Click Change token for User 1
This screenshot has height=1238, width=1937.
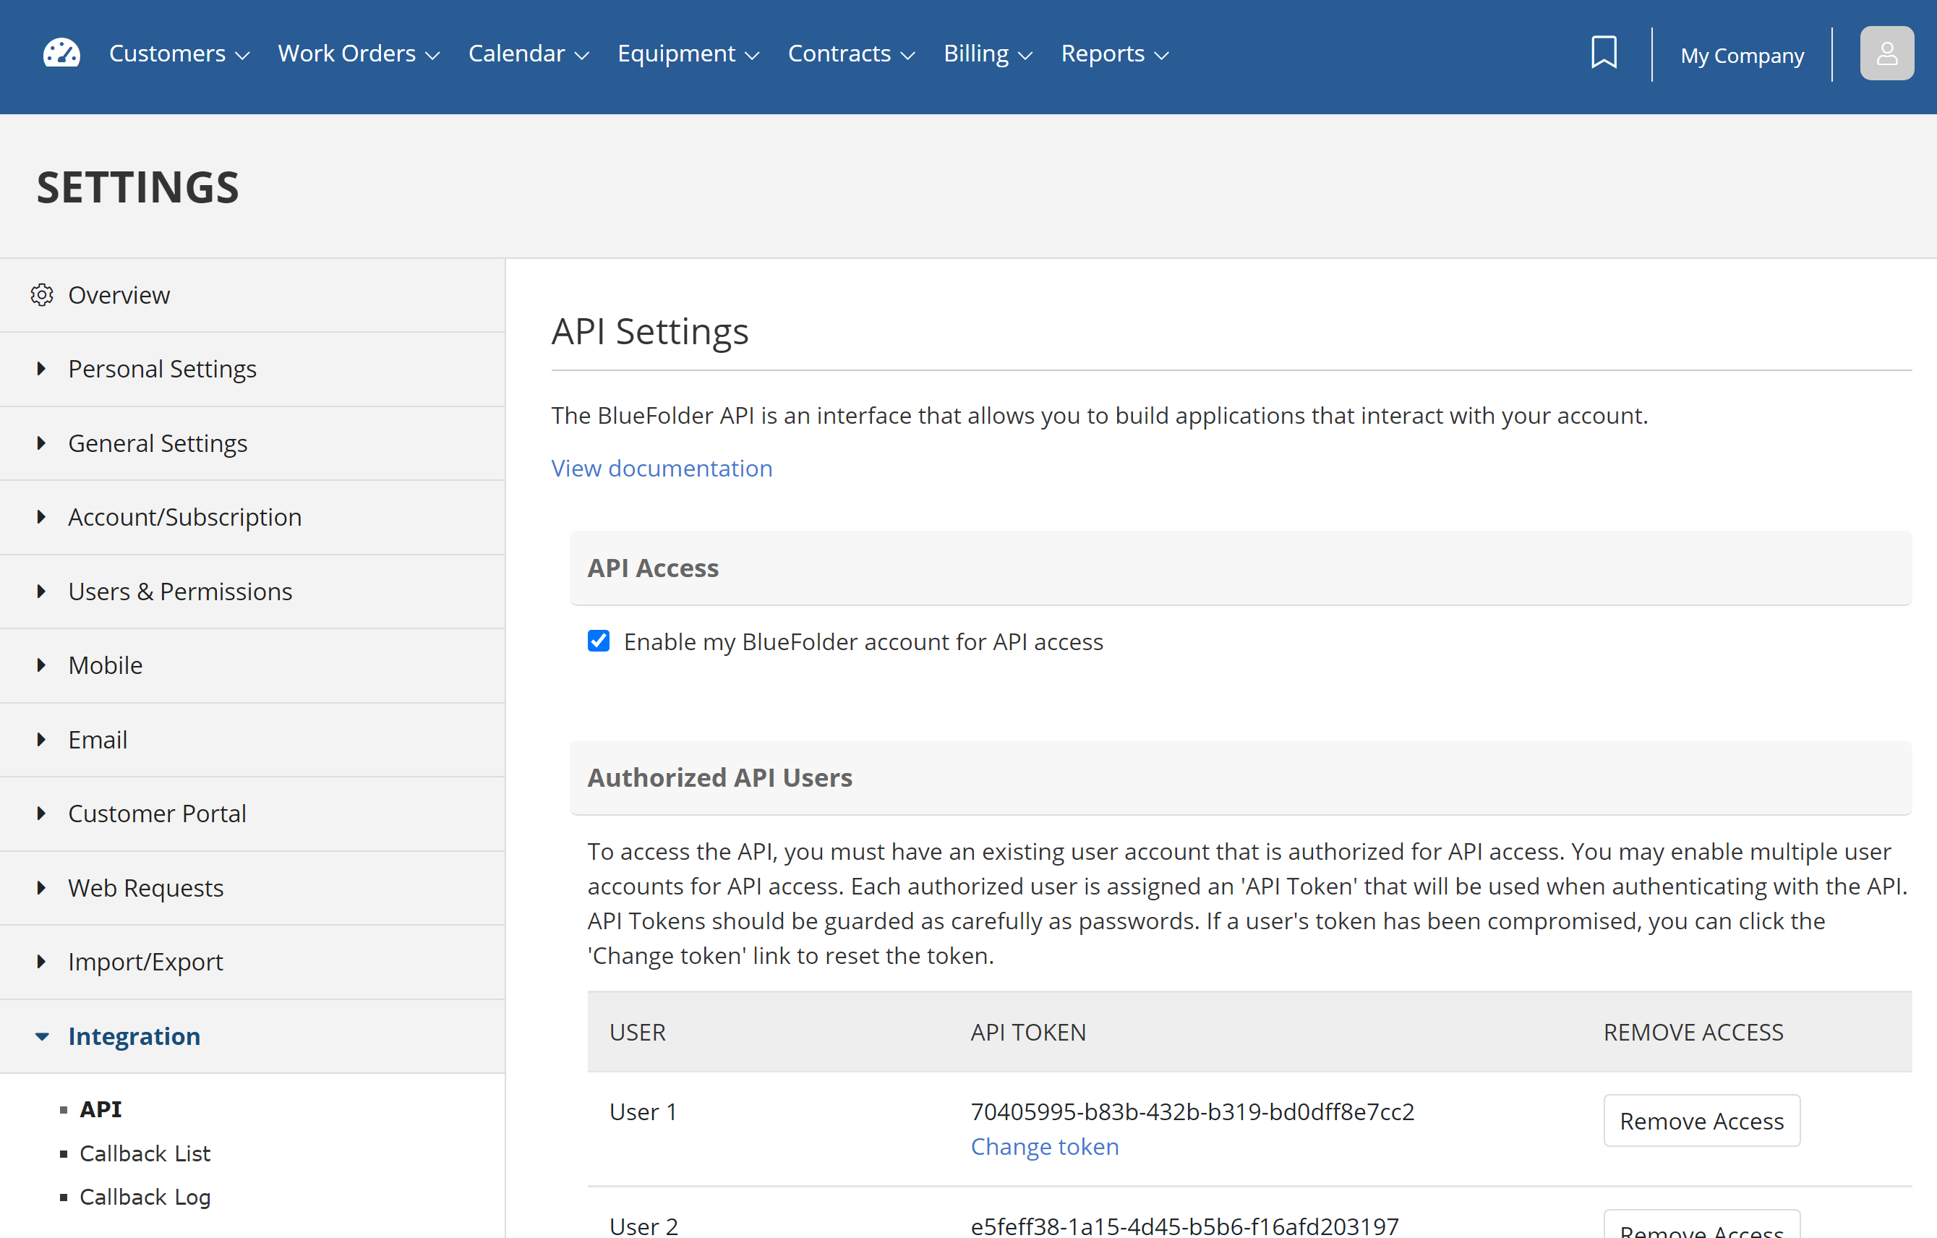(x=1044, y=1146)
